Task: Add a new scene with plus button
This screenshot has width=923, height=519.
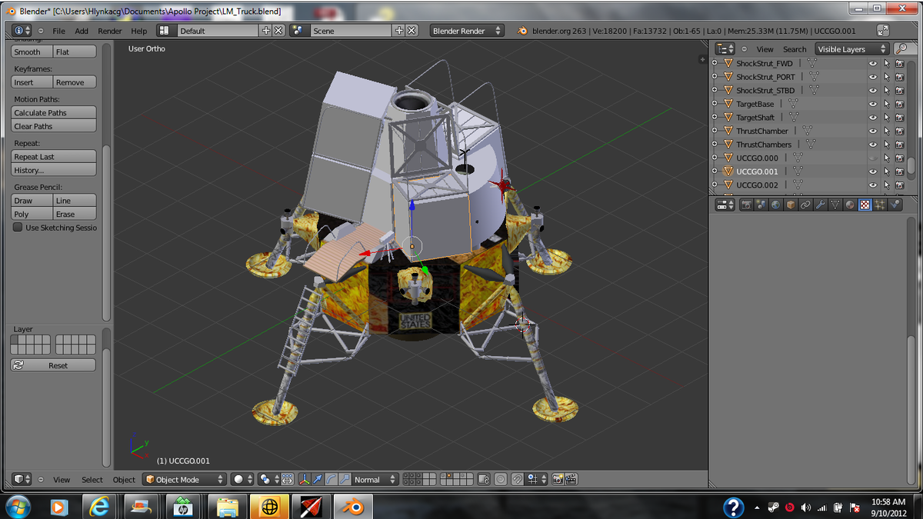Action: pyautogui.click(x=399, y=31)
